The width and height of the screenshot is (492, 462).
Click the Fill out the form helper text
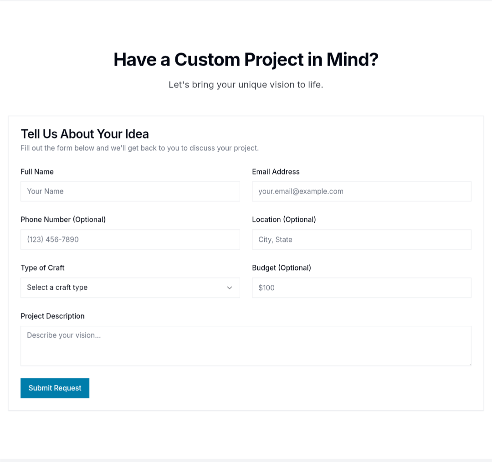139,148
